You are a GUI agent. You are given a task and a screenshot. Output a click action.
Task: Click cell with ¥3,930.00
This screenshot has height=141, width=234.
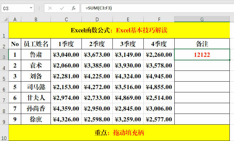coord(128,65)
